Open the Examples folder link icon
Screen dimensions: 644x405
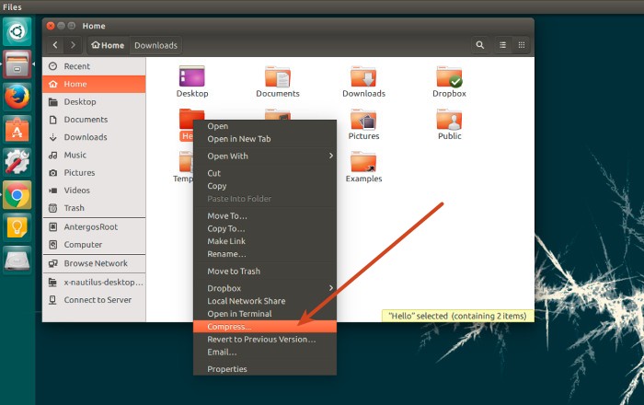pyautogui.click(x=363, y=162)
